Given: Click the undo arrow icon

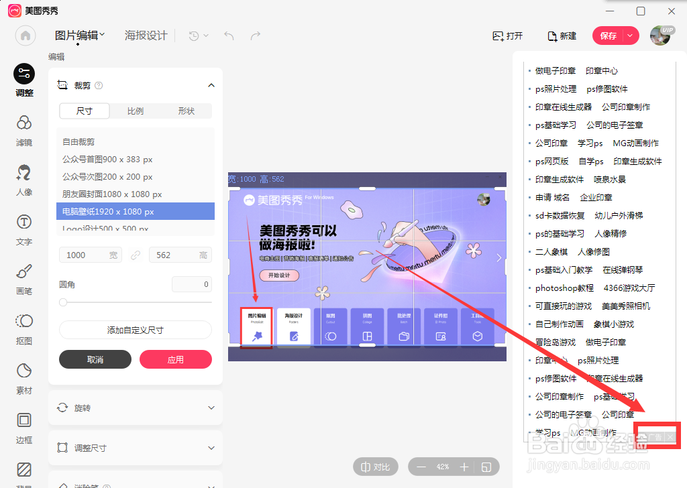Looking at the screenshot, I should pos(229,36).
